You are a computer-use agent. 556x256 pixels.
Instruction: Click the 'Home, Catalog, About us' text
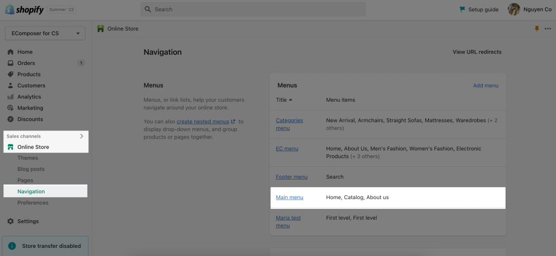coord(357,198)
